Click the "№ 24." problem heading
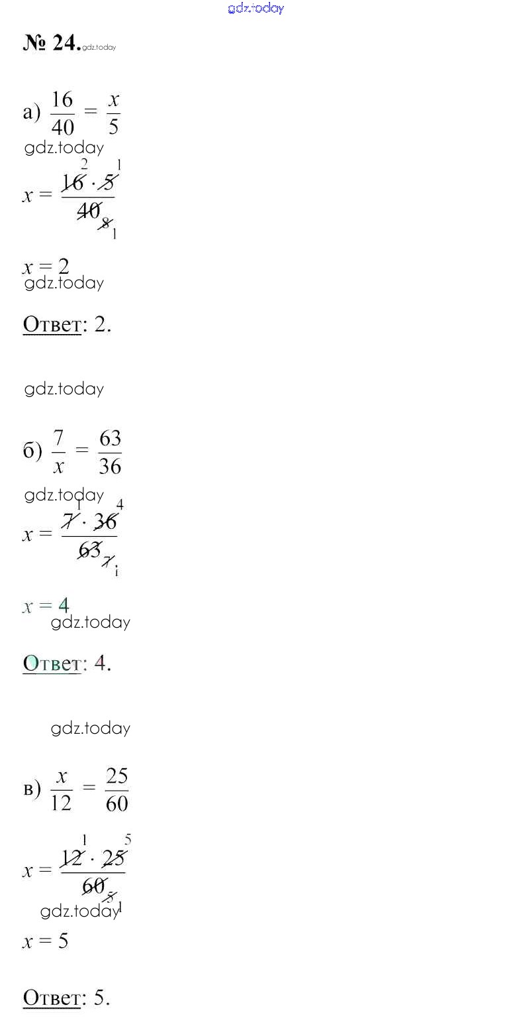511x1036 pixels. (x=52, y=42)
